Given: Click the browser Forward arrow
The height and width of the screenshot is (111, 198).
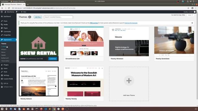Looking at the screenshot, I should pos(6,8).
